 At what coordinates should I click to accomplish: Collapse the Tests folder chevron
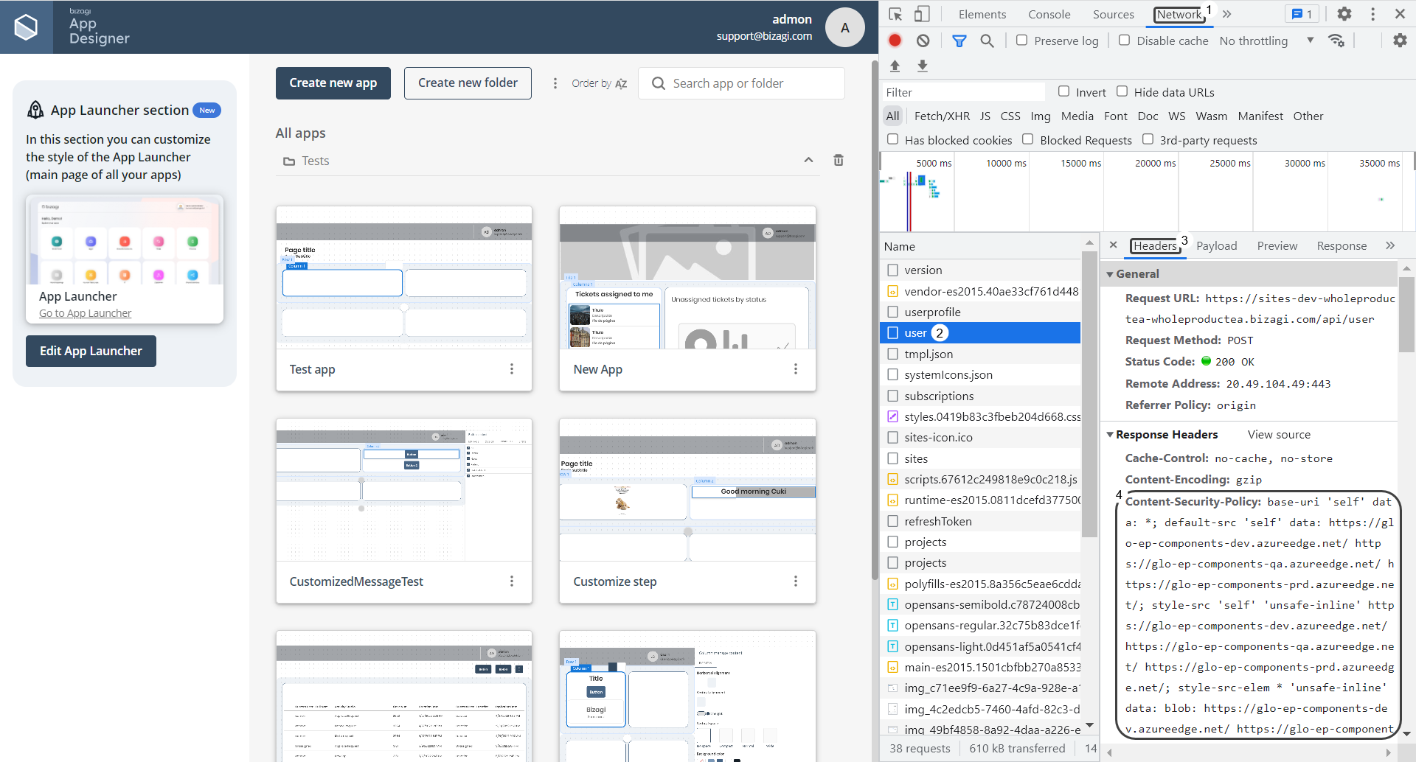808,160
